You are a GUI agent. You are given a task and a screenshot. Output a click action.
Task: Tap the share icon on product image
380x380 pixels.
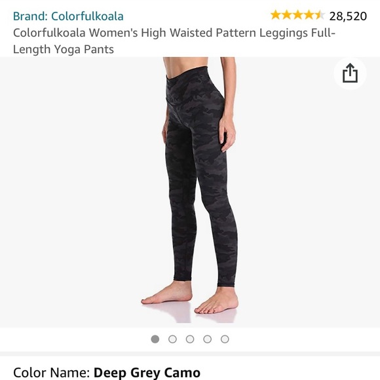tap(350, 73)
